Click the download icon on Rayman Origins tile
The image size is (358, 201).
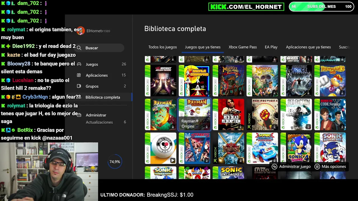tap(207, 127)
